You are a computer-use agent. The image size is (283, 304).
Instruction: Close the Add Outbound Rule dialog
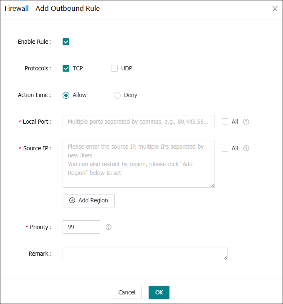click(x=275, y=9)
